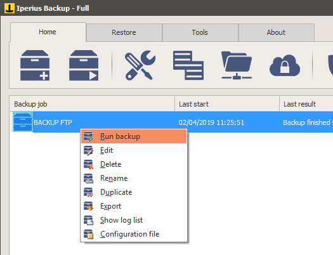
Task: Click the run backup toolbar icon
Action: pyautogui.click(x=84, y=65)
